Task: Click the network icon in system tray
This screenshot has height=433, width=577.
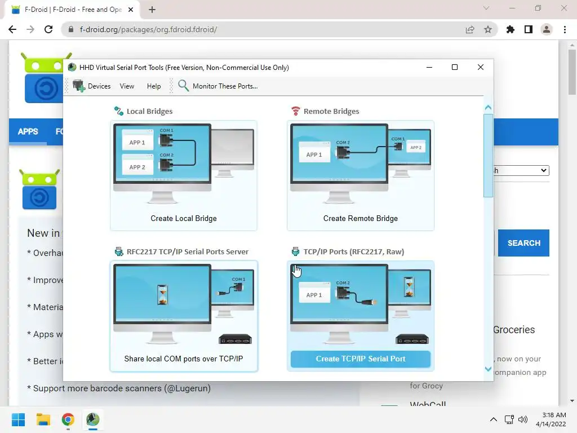Action: tap(509, 419)
